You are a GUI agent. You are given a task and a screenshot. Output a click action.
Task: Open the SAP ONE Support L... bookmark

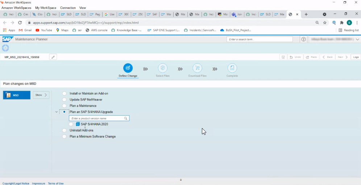163,30
